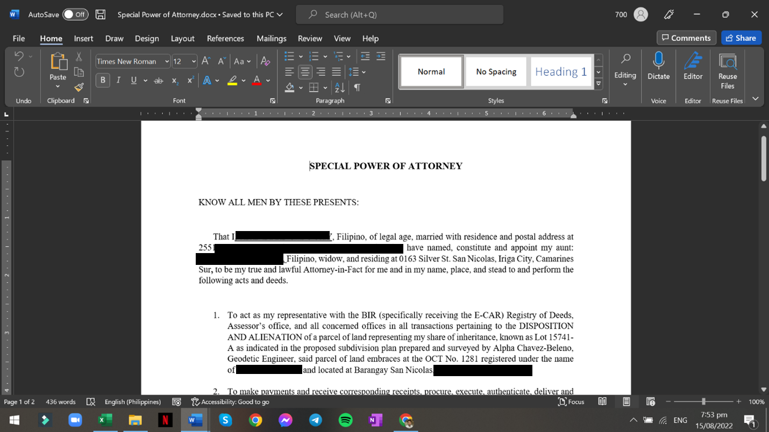
Task: Open the Paragraph dialog launcher
Action: pos(388,100)
